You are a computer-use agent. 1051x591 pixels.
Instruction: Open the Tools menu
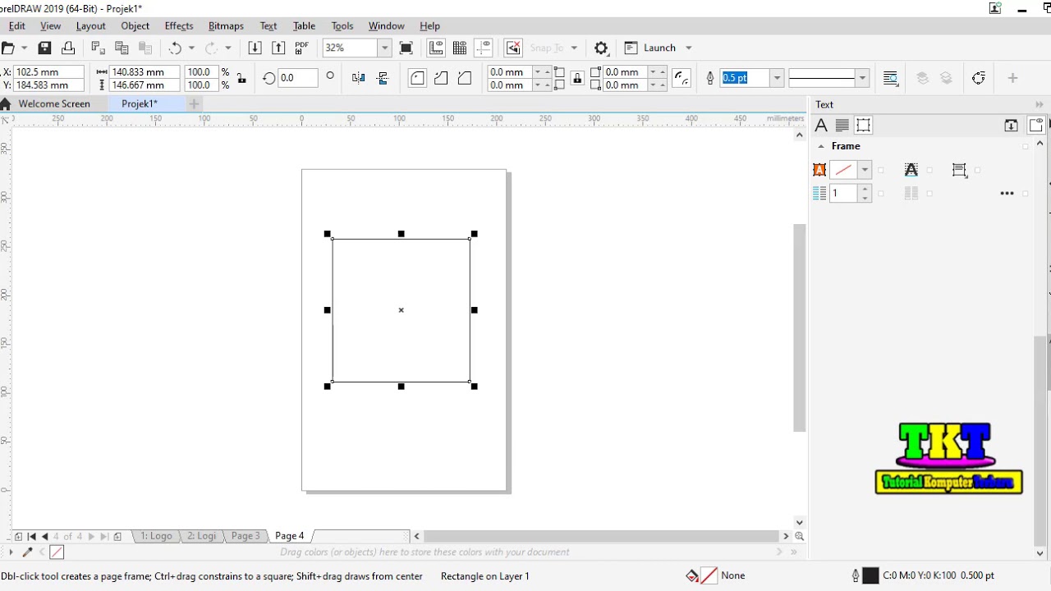click(x=342, y=26)
